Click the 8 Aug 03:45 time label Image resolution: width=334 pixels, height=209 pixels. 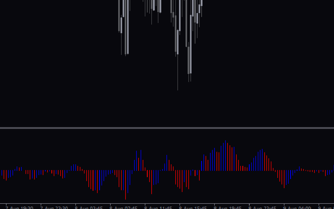tap(89, 208)
